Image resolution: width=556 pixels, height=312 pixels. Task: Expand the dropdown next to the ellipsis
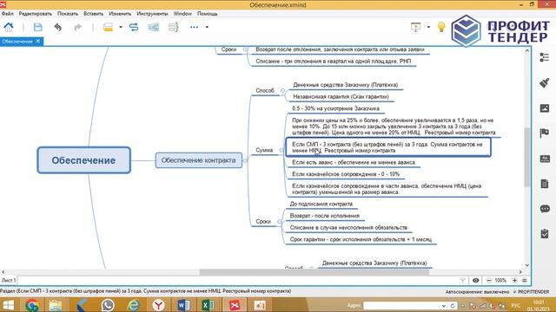click(207, 27)
